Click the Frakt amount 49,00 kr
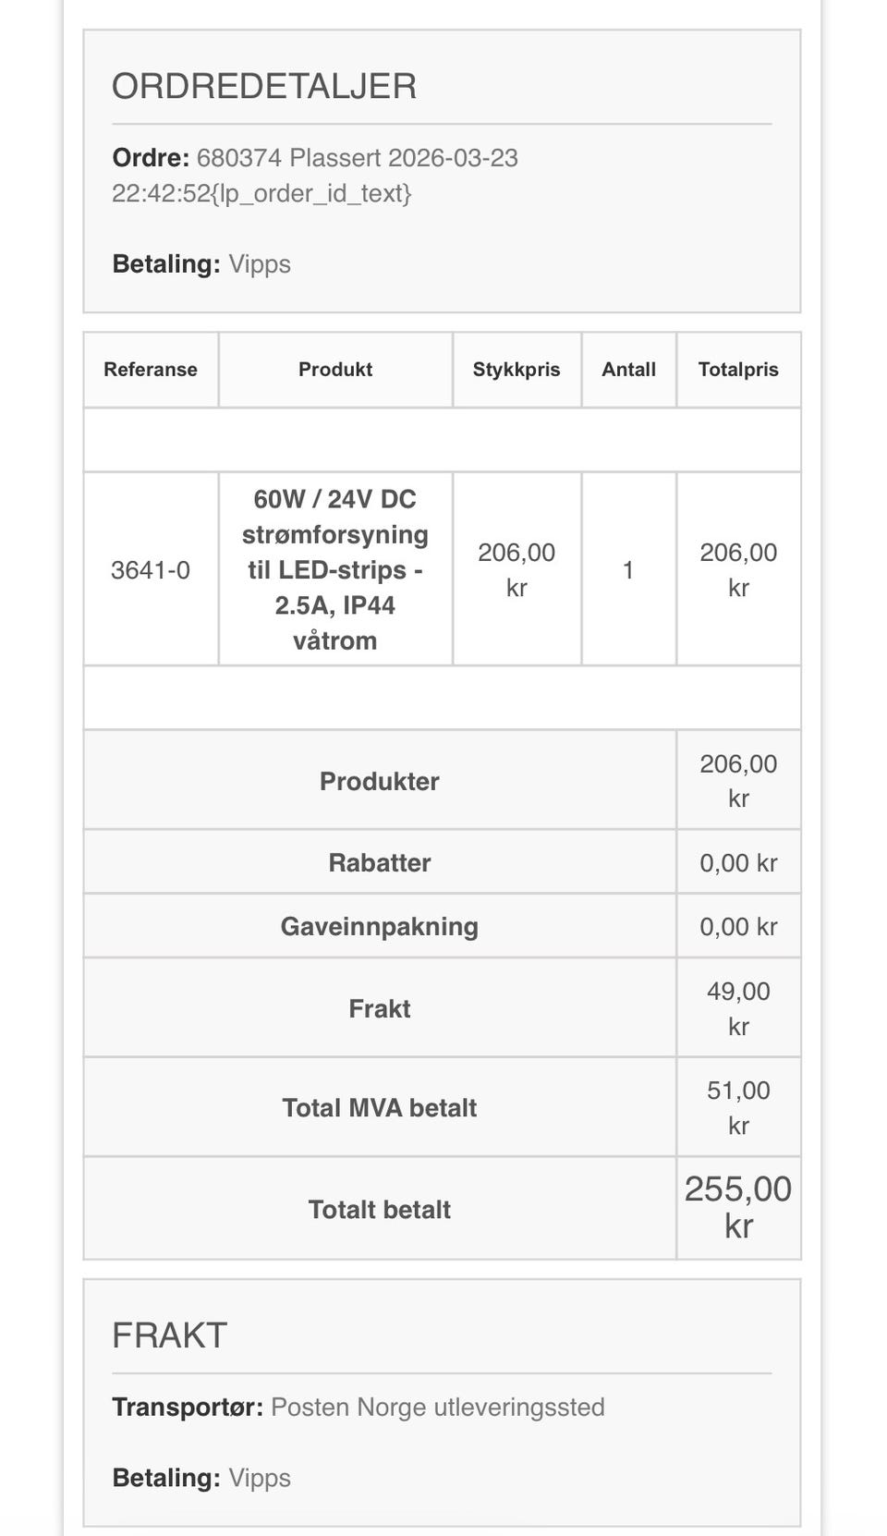This screenshot has height=1536, width=887. 737,1008
